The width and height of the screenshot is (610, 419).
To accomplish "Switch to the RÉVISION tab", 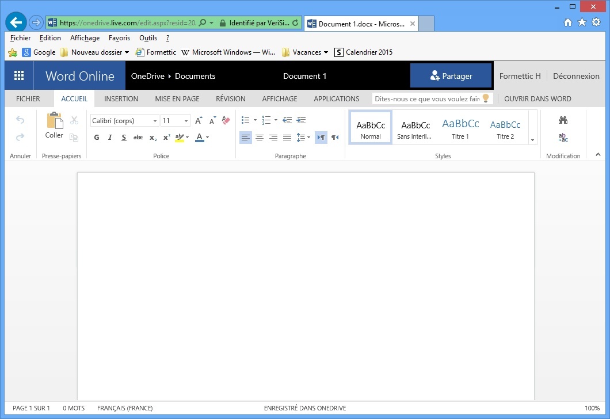I will coord(231,99).
